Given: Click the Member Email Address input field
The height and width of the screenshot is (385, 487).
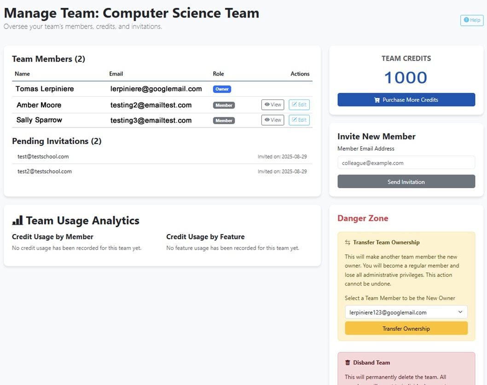Looking at the screenshot, I should tap(406, 162).
